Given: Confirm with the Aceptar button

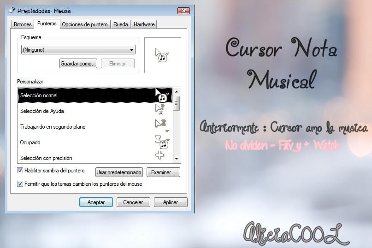Looking at the screenshot, I should point(96,202).
